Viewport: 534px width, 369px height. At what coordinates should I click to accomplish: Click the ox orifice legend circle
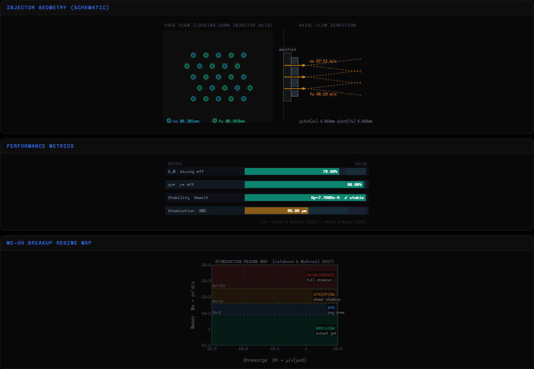[169, 121]
